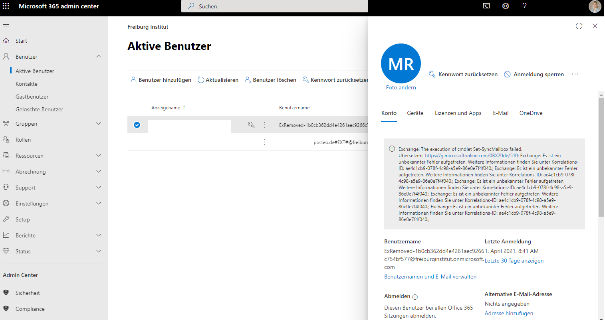This screenshot has height=320, width=605.
Task: Click Benutzer hinzufügen in the toolbar
Action: [x=161, y=80]
